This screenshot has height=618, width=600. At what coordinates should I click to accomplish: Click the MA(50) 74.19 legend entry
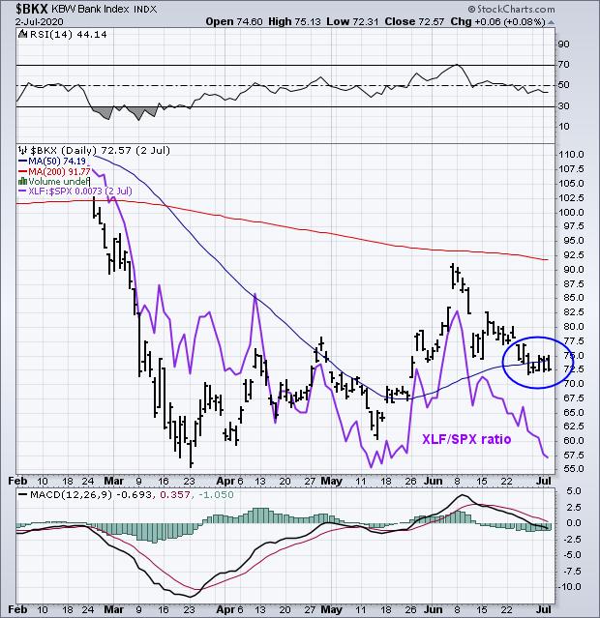pyautogui.click(x=57, y=162)
